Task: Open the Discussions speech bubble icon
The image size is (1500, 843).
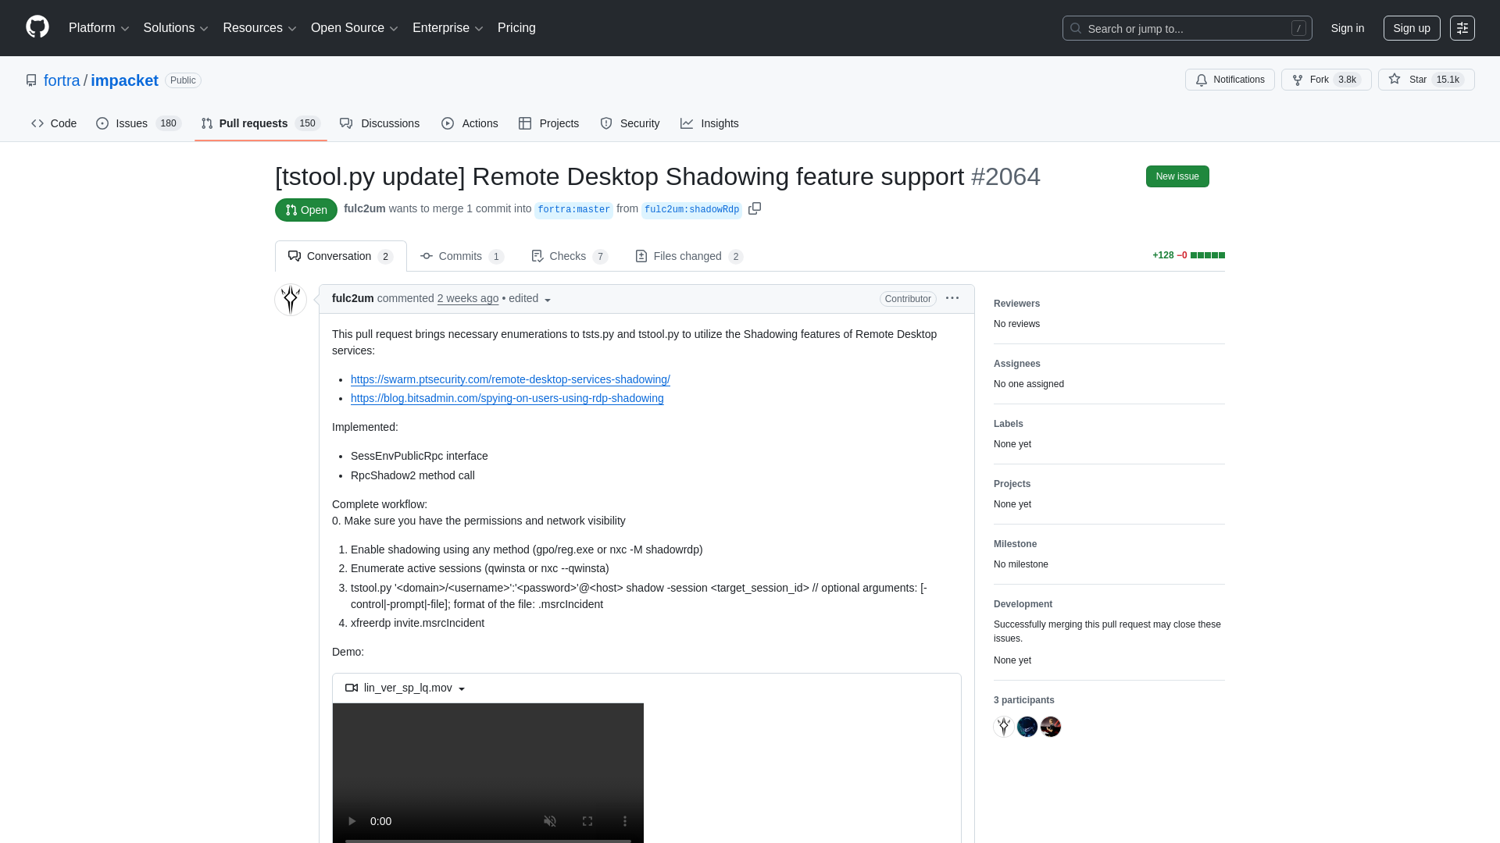Action: coord(347,123)
